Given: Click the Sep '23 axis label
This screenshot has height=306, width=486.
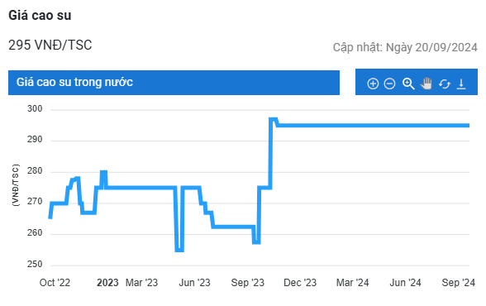Looking at the screenshot, I should coord(247,283).
